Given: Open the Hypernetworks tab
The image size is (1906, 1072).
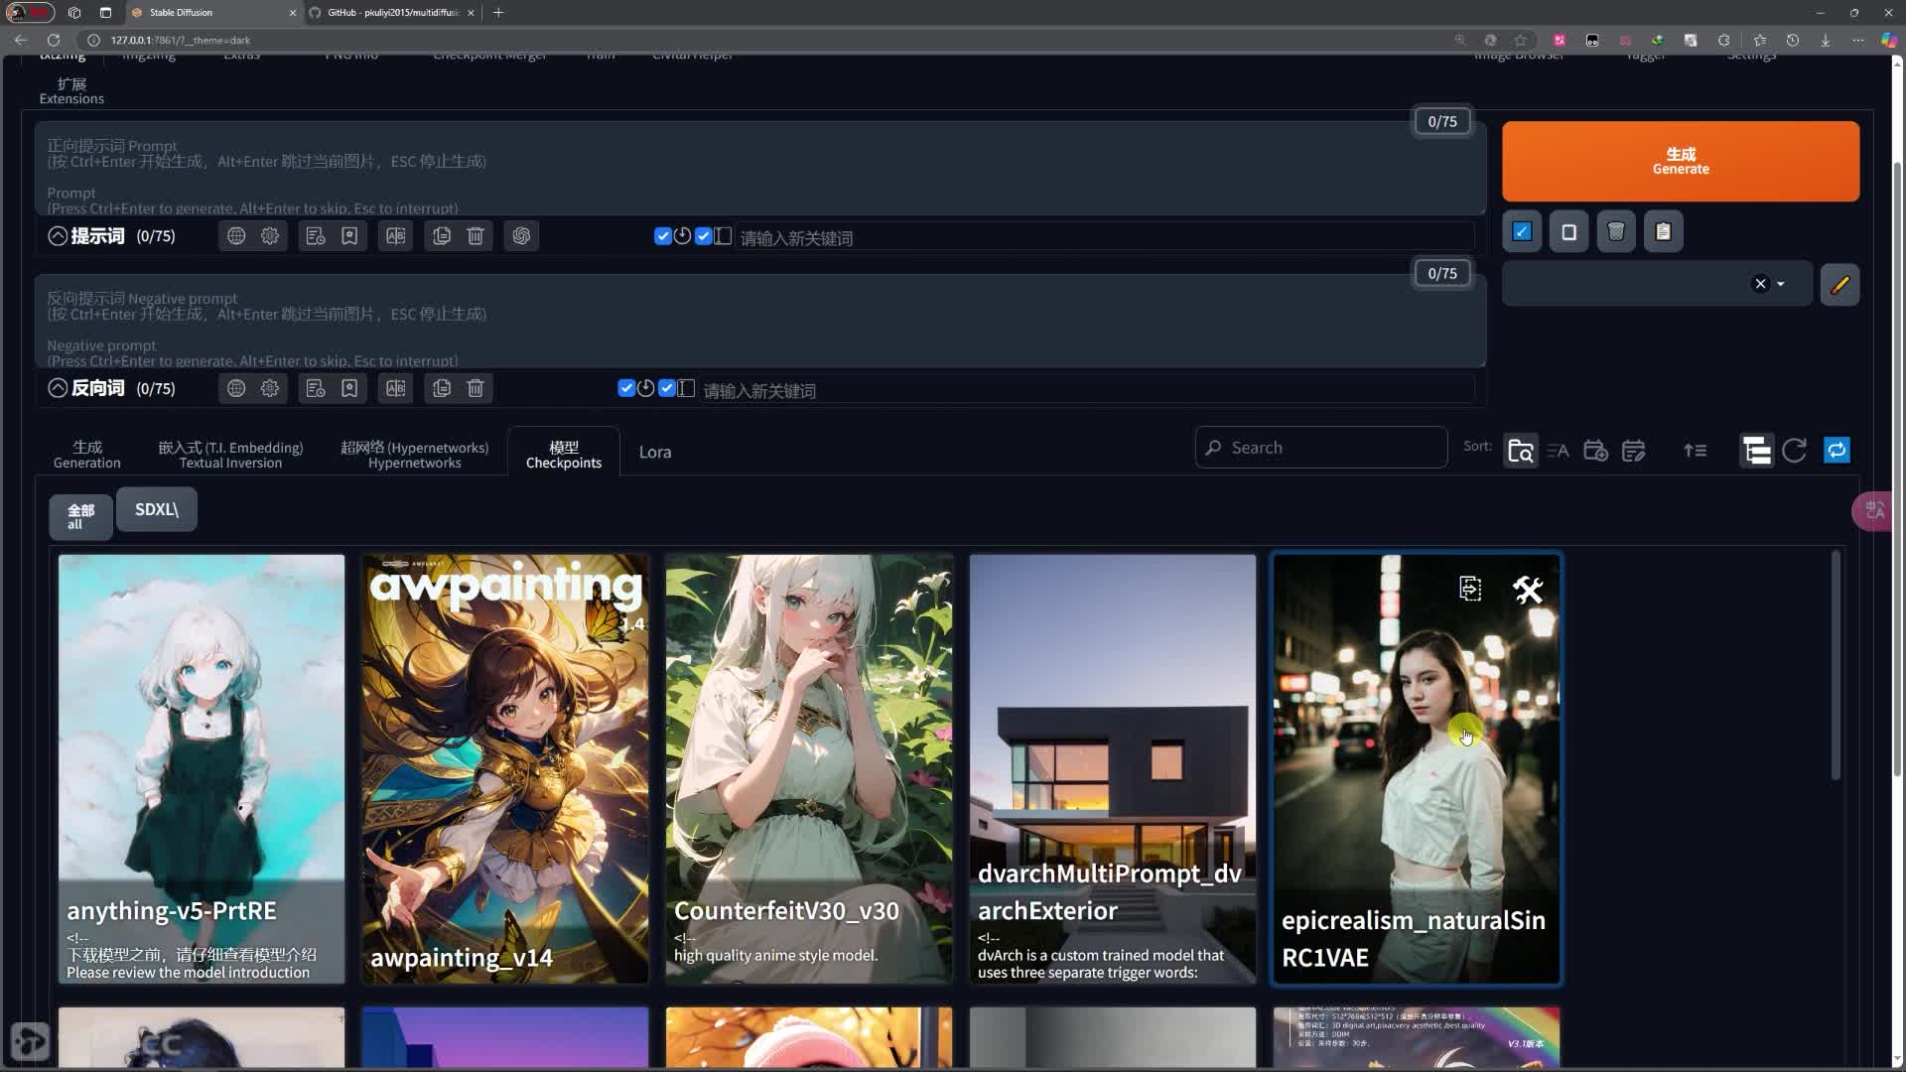Looking at the screenshot, I should tap(415, 454).
